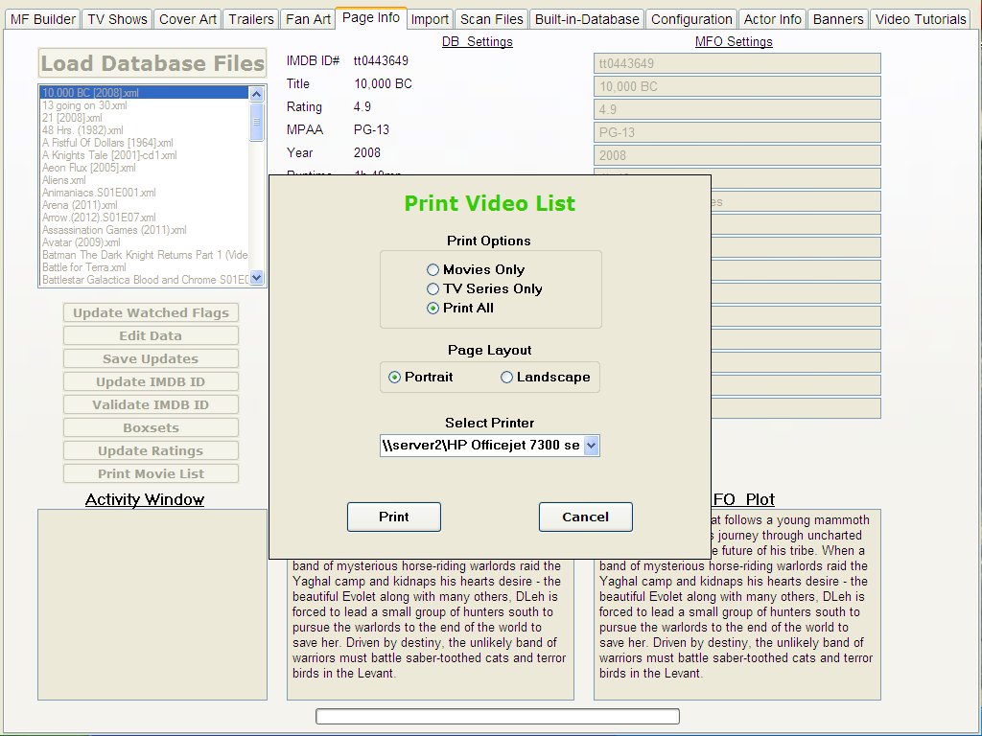The width and height of the screenshot is (982, 736).
Task: Select Aliens.xml in the file list
Action: [x=64, y=180]
